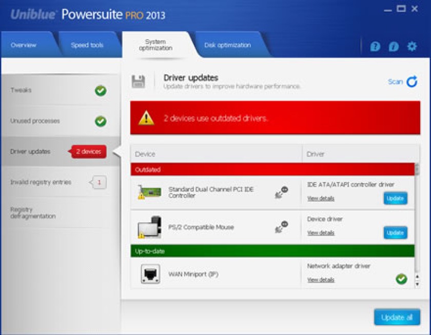The image size is (431, 335).
Task: Open Invalid registry entries section
Action: (x=61, y=182)
